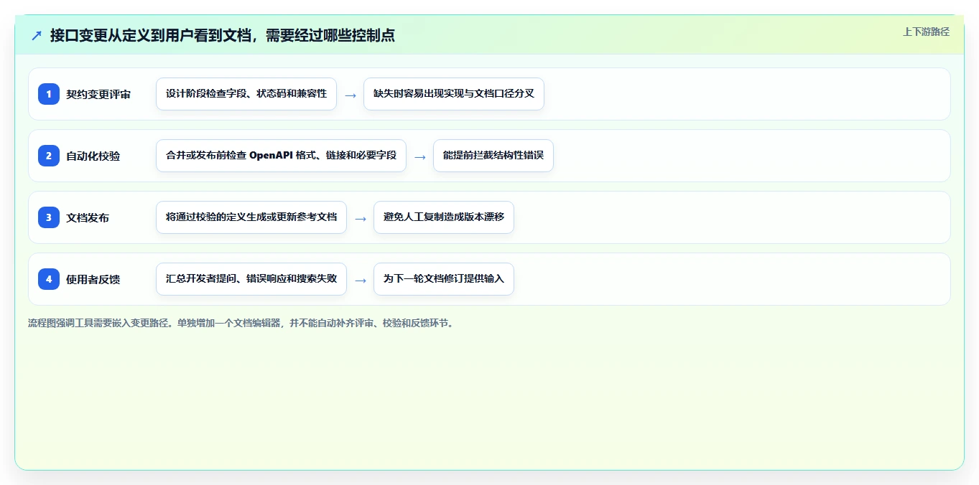The height and width of the screenshot is (485, 979).
Task: Click the arrow in the 使用者反馈 row
Action: coord(360,280)
